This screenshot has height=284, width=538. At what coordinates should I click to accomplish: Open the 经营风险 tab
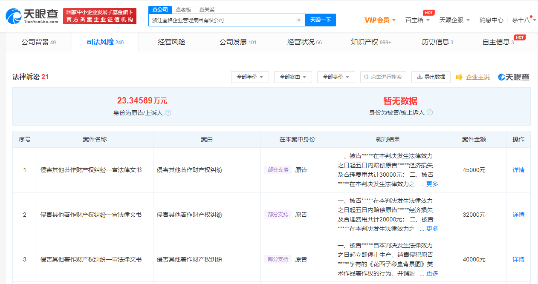tap(171, 42)
